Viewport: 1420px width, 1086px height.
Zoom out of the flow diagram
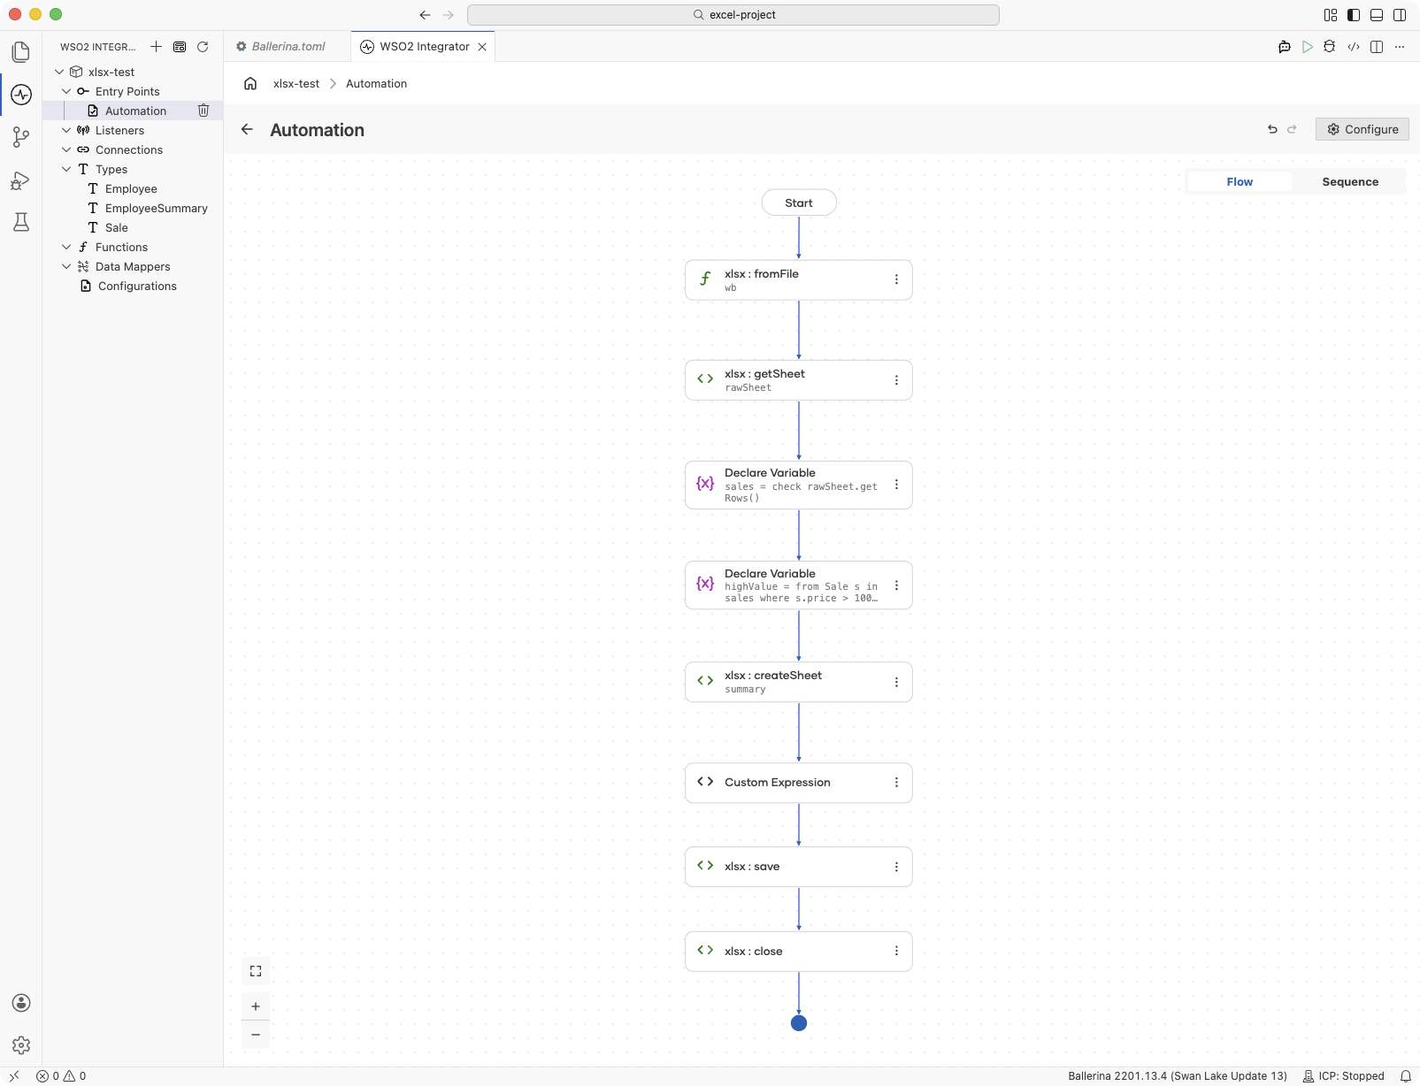click(x=256, y=1035)
